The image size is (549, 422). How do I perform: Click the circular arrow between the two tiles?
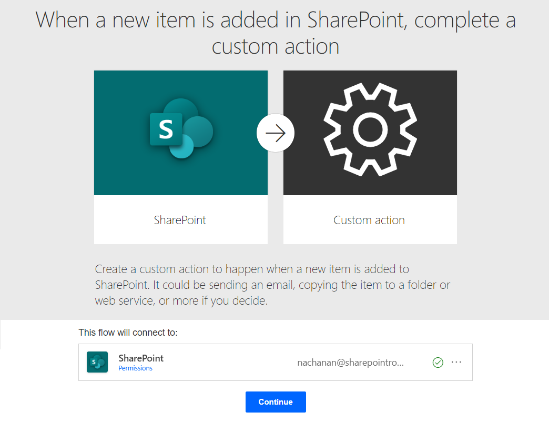(x=276, y=133)
